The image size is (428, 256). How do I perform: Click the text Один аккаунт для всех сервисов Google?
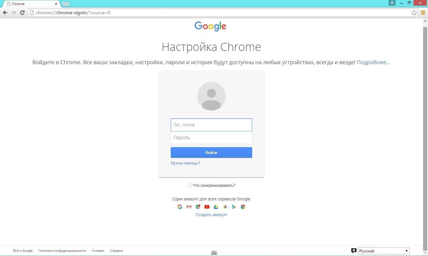click(211, 199)
